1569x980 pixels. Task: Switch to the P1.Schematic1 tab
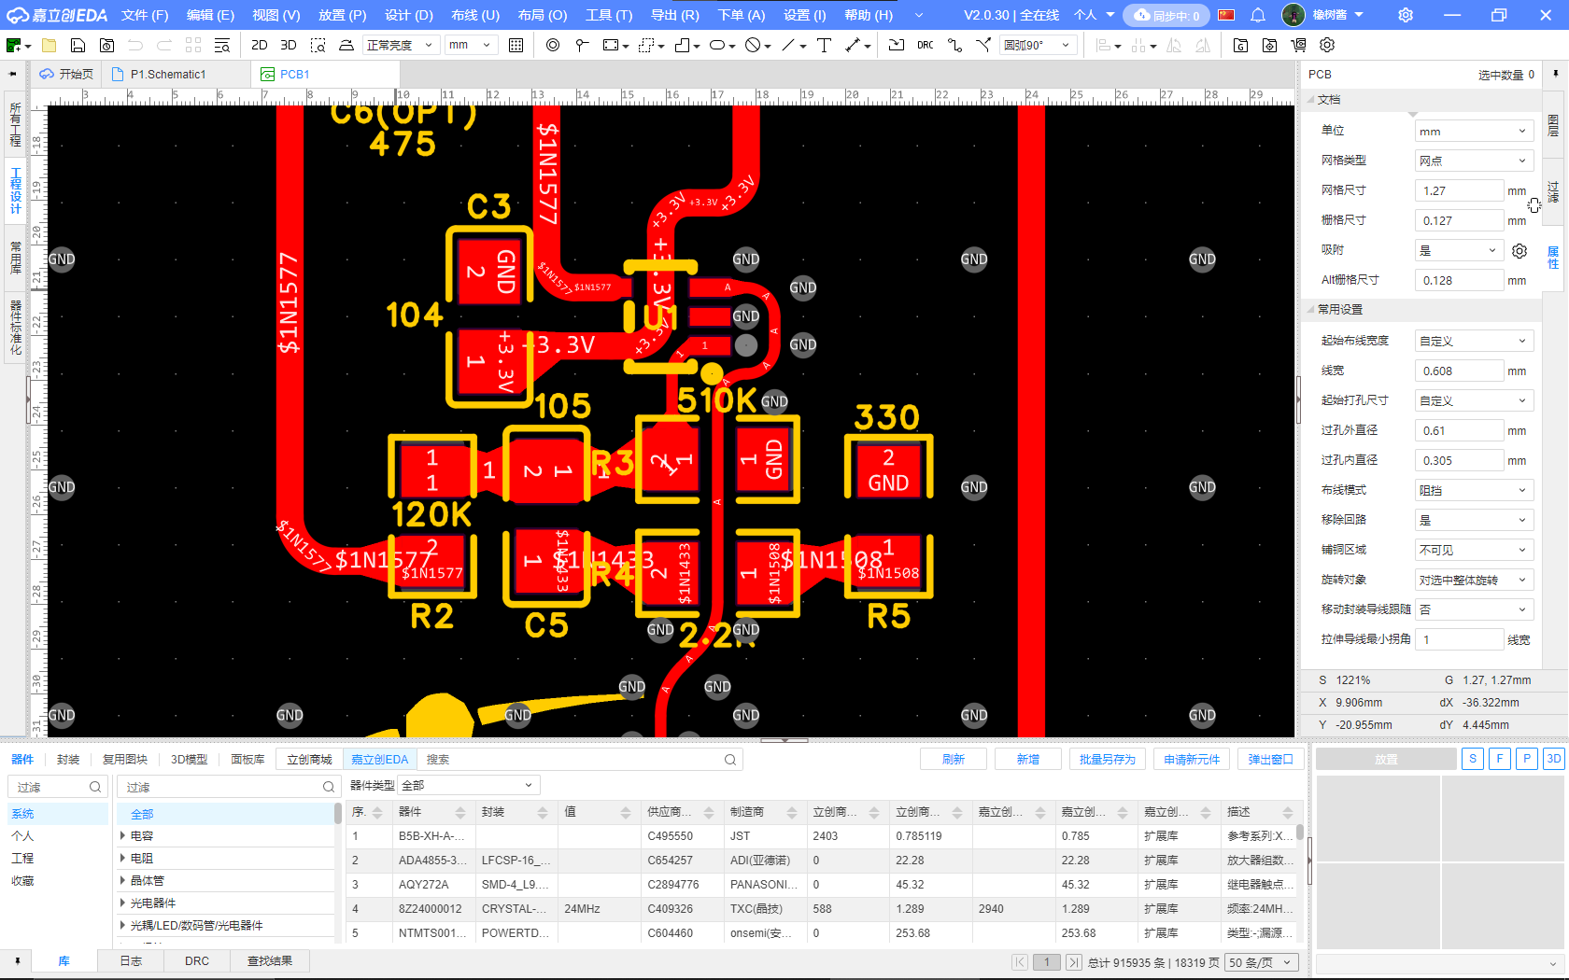[168, 74]
